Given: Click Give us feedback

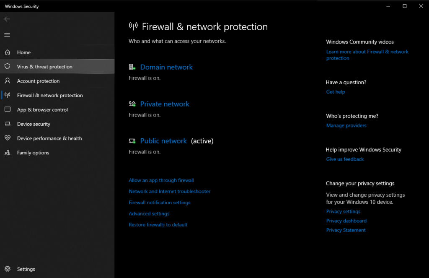Looking at the screenshot, I should [345, 159].
